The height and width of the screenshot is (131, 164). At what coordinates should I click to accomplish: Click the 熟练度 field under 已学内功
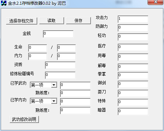coord(75,111)
